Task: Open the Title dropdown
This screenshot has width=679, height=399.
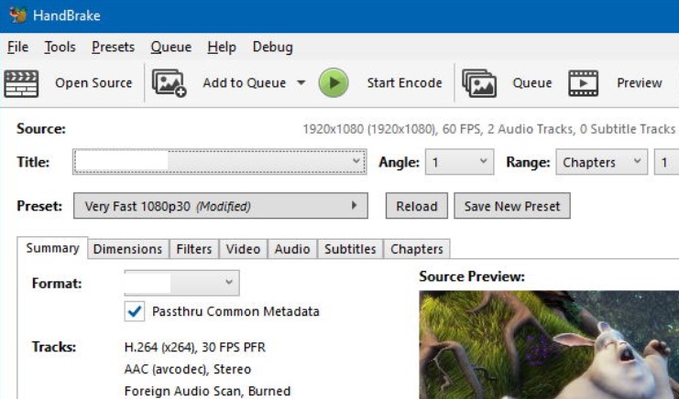Action: click(220, 162)
